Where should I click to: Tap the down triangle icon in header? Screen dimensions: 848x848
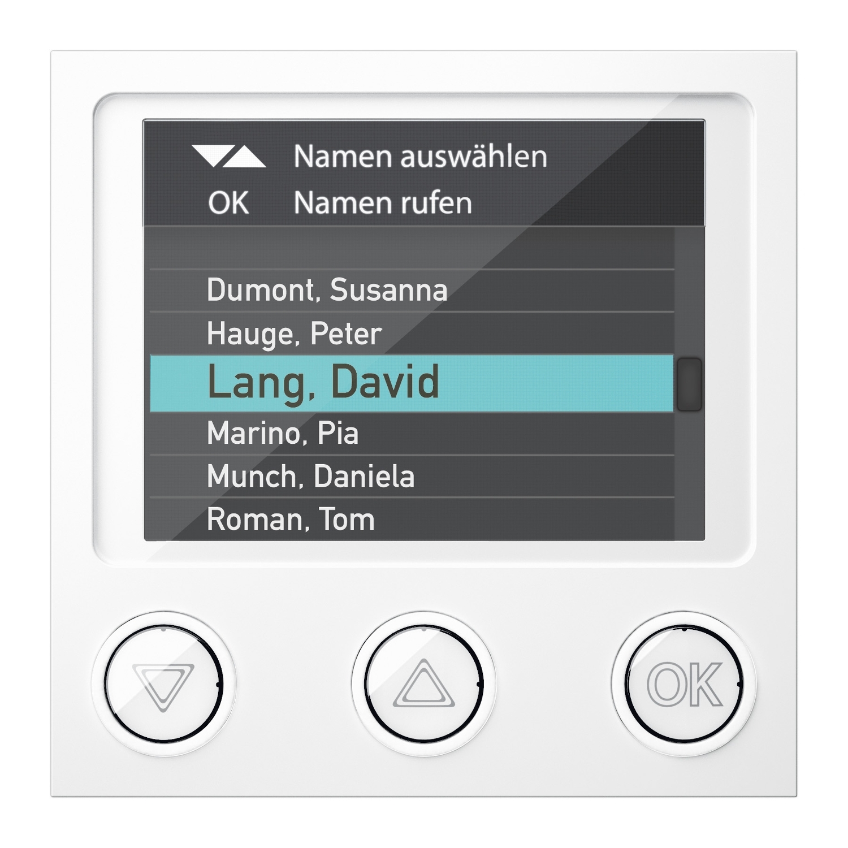[x=210, y=157]
